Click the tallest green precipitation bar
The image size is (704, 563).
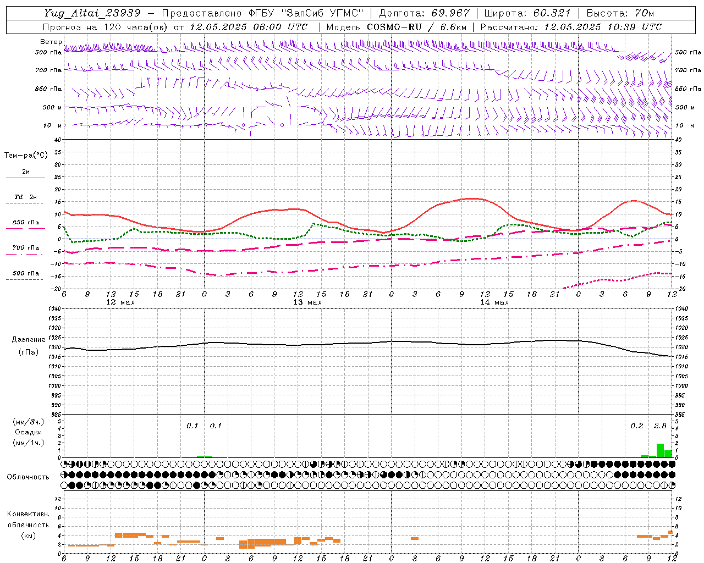tap(660, 450)
